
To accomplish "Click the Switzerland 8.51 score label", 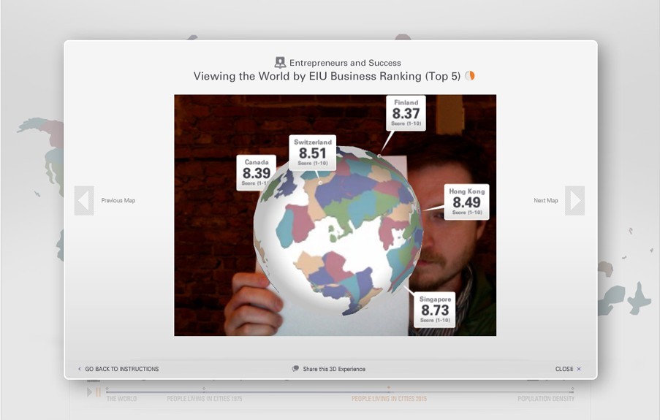I will coord(312,153).
